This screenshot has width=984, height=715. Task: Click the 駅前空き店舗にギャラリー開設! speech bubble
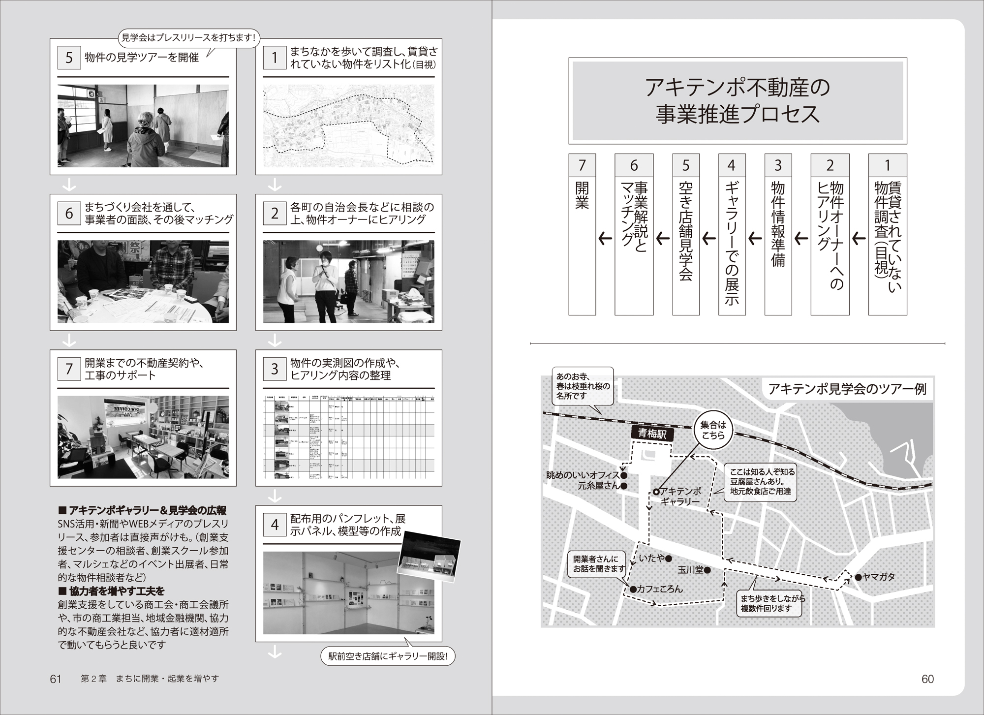388,656
